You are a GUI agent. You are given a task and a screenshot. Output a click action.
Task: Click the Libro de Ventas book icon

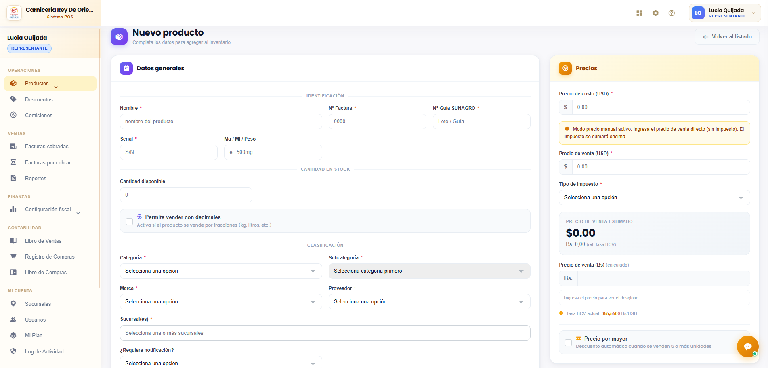point(13,240)
